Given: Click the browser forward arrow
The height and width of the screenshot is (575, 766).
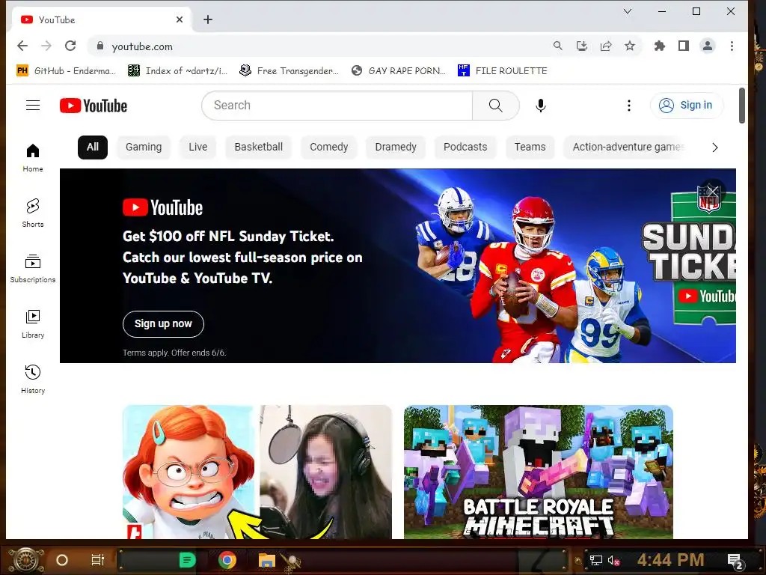Looking at the screenshot, I should click(x=46, y=46).
